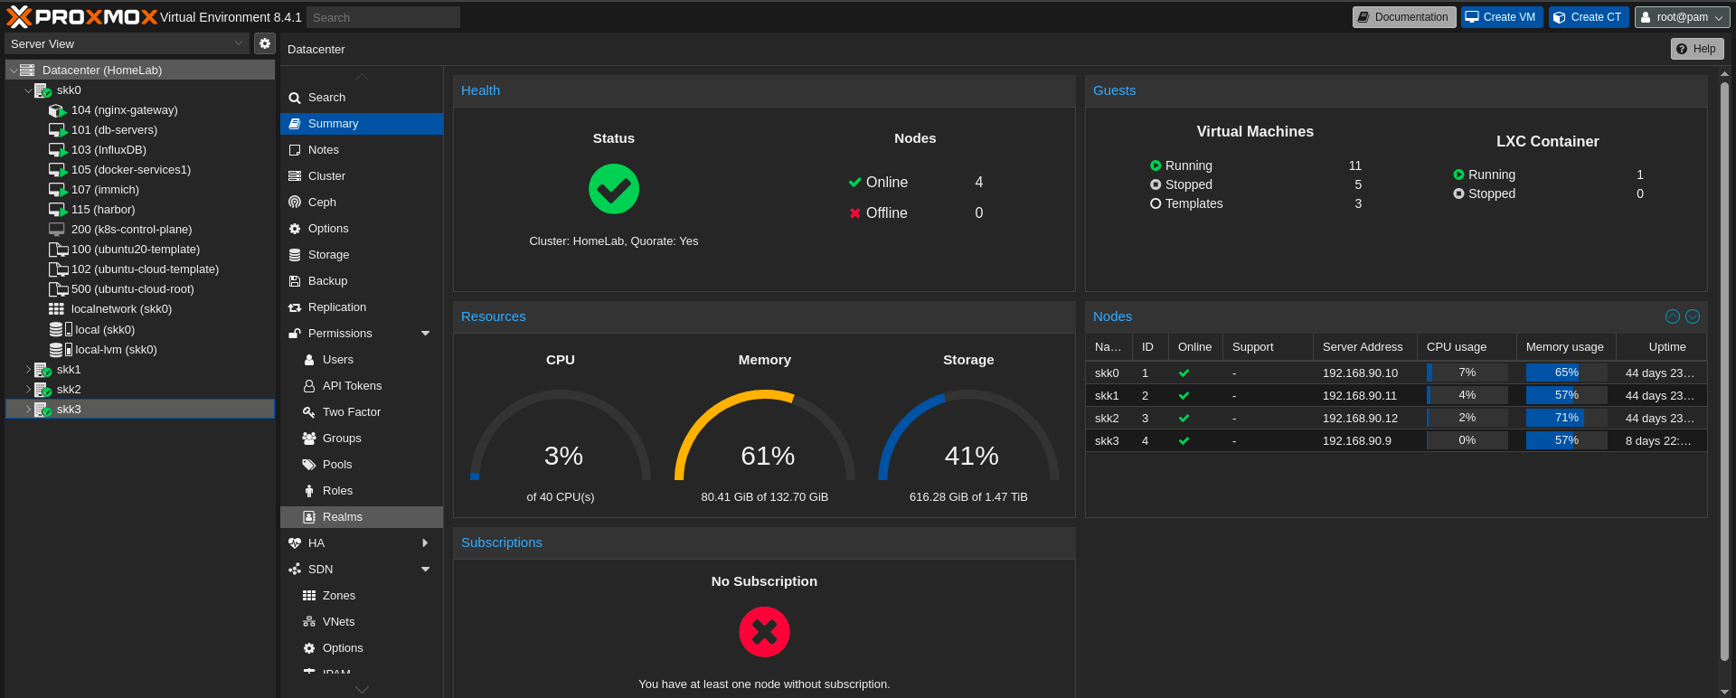Image resolution: width=1736 pixels, height=698 pixels.
Task: Click the main panel vertical scrollbar
Action: pos(1724,371)
